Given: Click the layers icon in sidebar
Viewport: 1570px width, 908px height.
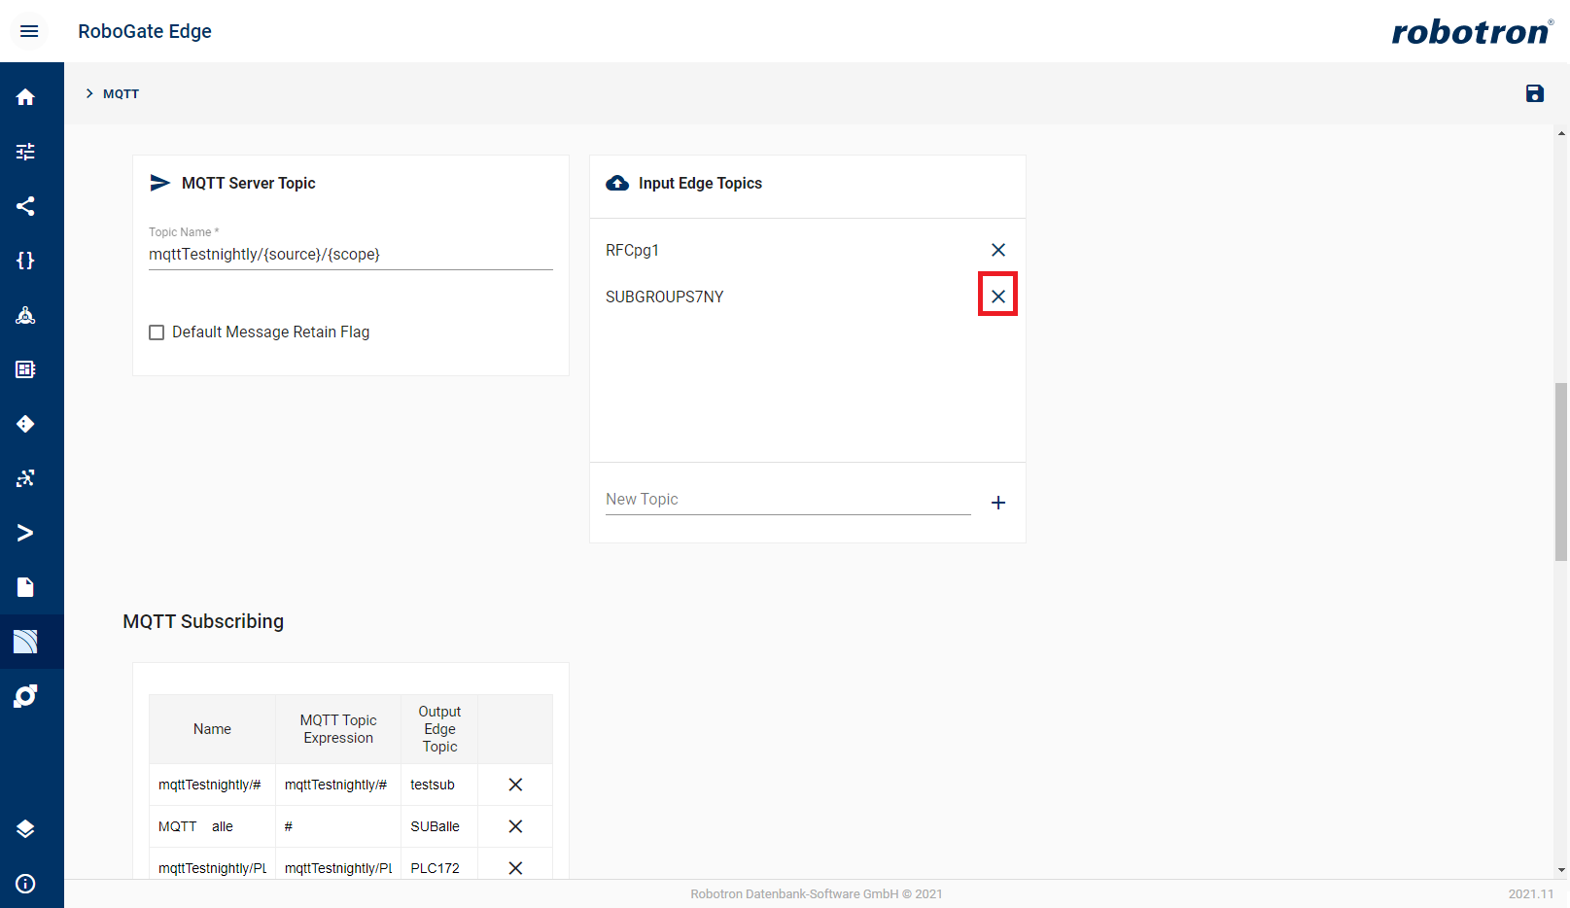Looking at the screenshot, I should coord(26,828).
